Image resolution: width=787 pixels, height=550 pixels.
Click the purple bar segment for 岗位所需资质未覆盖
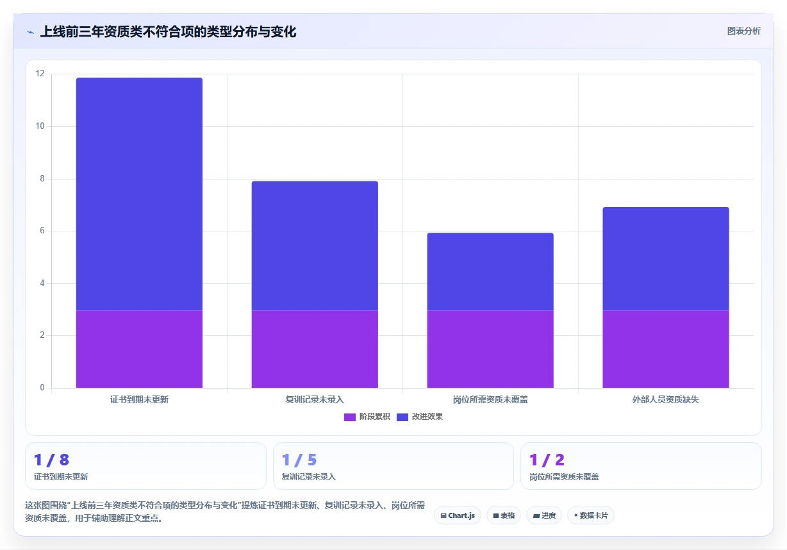click(x=490, y=349)
